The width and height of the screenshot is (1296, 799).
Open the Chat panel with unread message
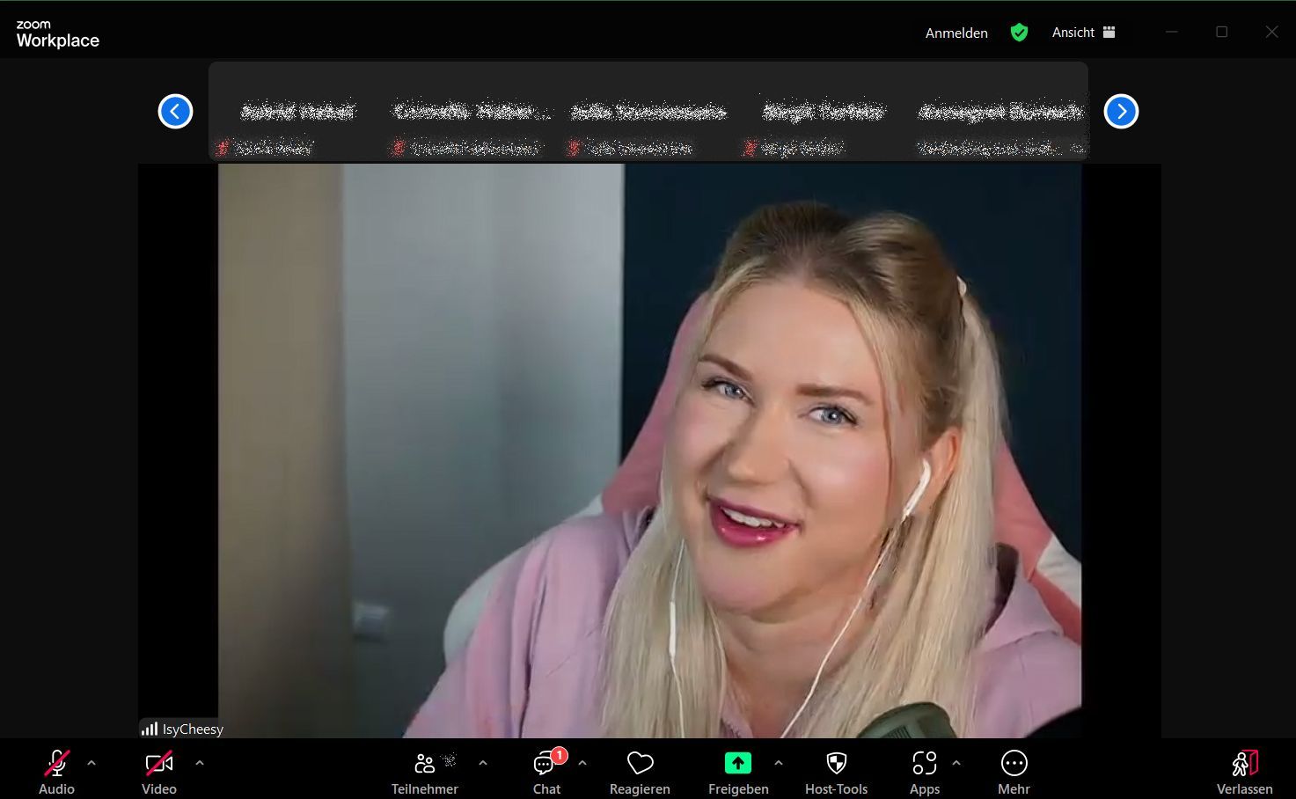pos(545,764)
